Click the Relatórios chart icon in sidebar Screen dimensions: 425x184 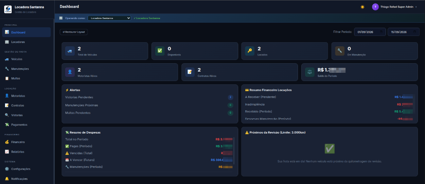click(x=7, y=152)
